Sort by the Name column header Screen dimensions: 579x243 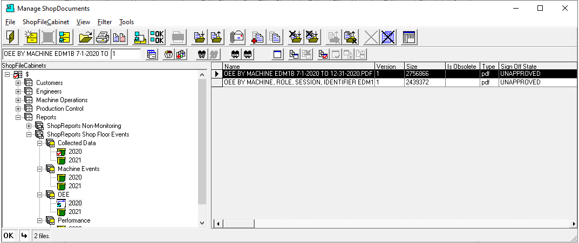click(x=299, y=66)
